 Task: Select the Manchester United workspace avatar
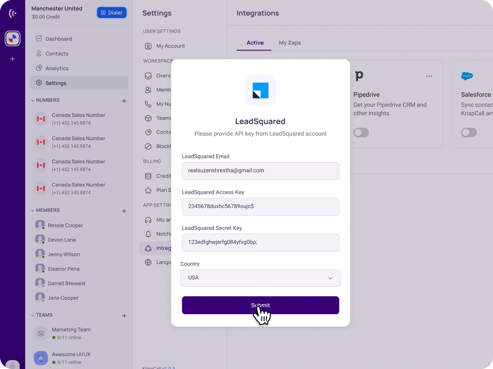click(13, 38)
